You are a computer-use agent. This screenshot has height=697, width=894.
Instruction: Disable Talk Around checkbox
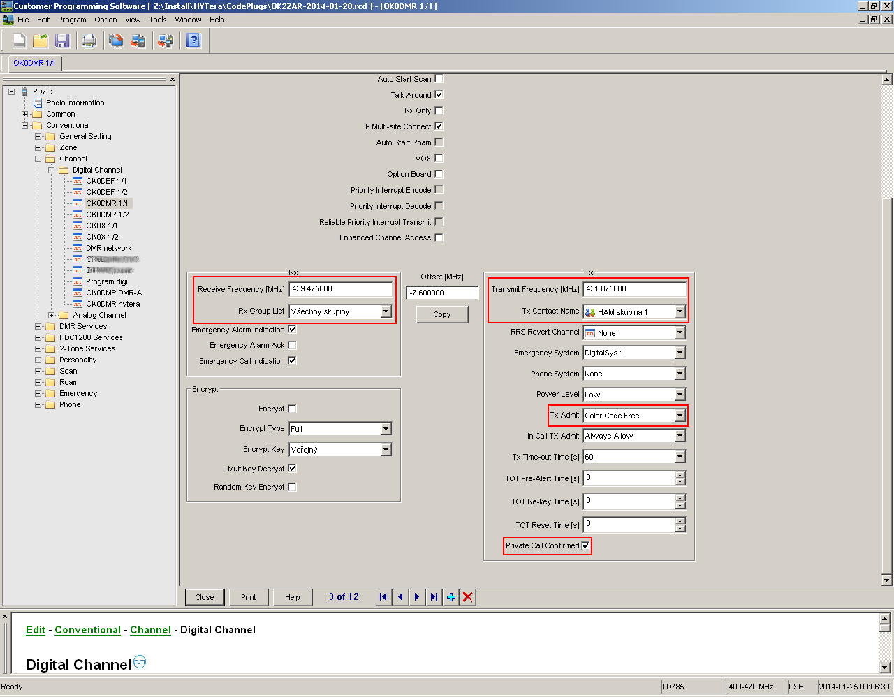coord(439,94)
